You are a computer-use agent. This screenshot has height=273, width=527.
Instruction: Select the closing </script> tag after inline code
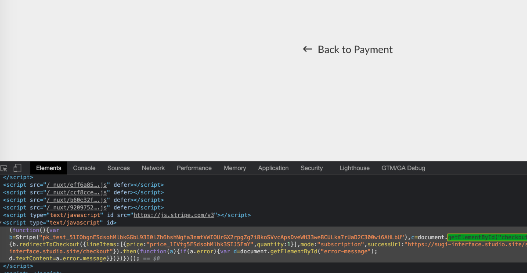tap(18, 266)
